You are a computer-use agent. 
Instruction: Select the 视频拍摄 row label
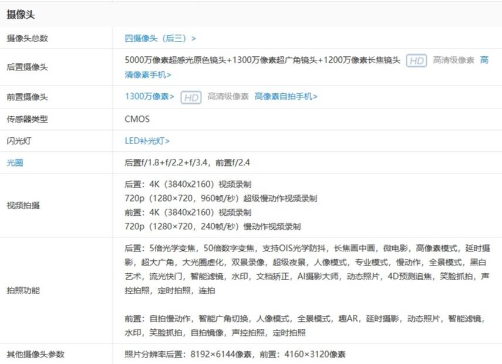(x=23, y=205)
